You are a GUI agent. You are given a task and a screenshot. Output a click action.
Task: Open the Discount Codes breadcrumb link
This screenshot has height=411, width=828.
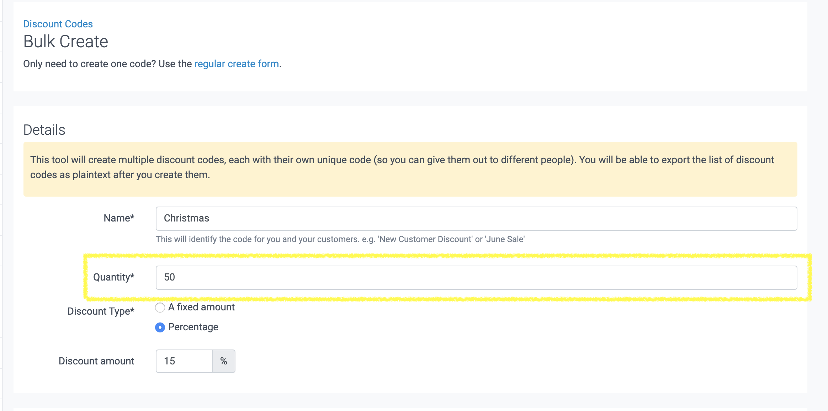click(58, 24)
